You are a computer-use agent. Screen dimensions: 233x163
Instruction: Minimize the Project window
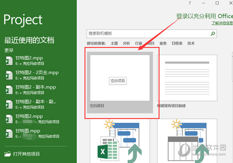pos(203,3)
